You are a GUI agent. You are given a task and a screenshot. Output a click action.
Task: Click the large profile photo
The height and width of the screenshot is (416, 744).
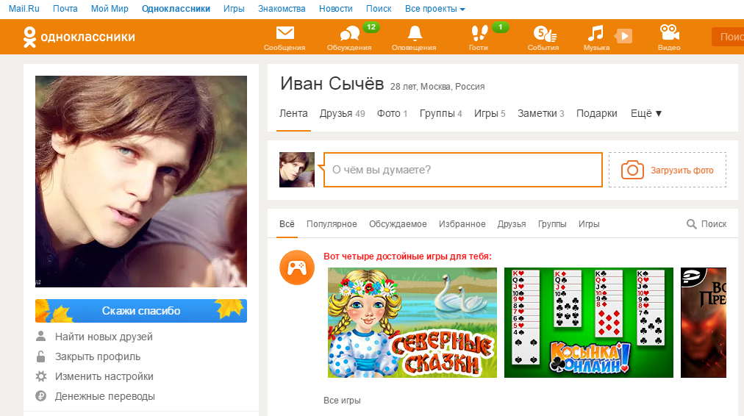(x=141, y=182)
